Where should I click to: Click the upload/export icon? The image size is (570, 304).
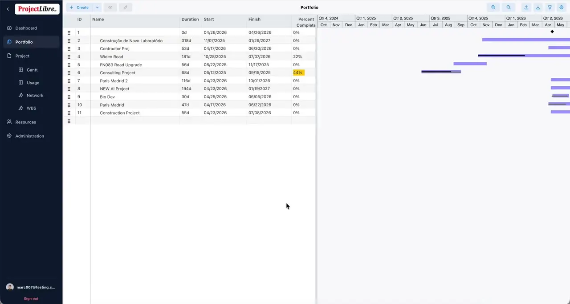point(526,8)
